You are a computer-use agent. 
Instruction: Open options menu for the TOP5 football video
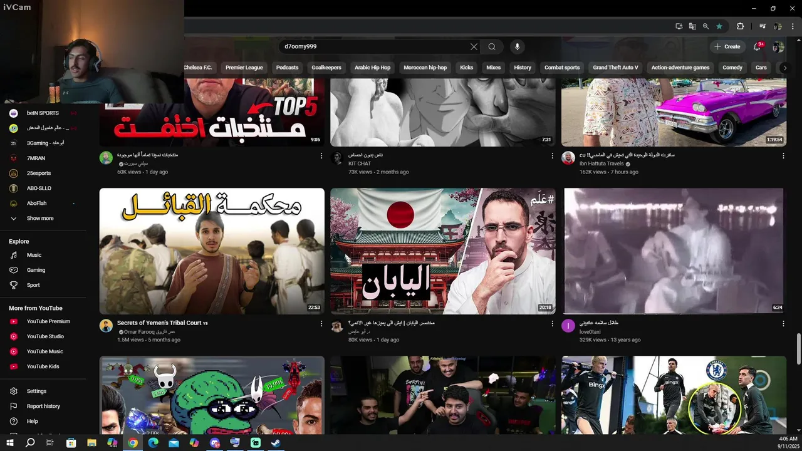pyautogui.click(x=321, y=155)
